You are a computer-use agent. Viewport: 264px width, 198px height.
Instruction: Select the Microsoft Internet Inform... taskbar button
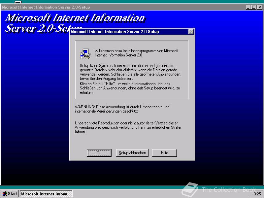pos(46,194)
